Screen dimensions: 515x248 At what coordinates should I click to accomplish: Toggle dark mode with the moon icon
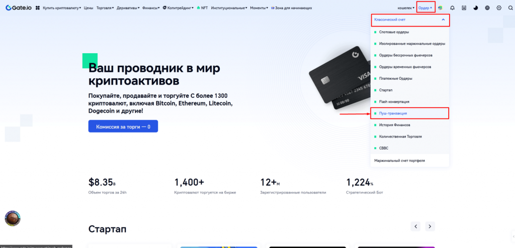coord(475,8)
